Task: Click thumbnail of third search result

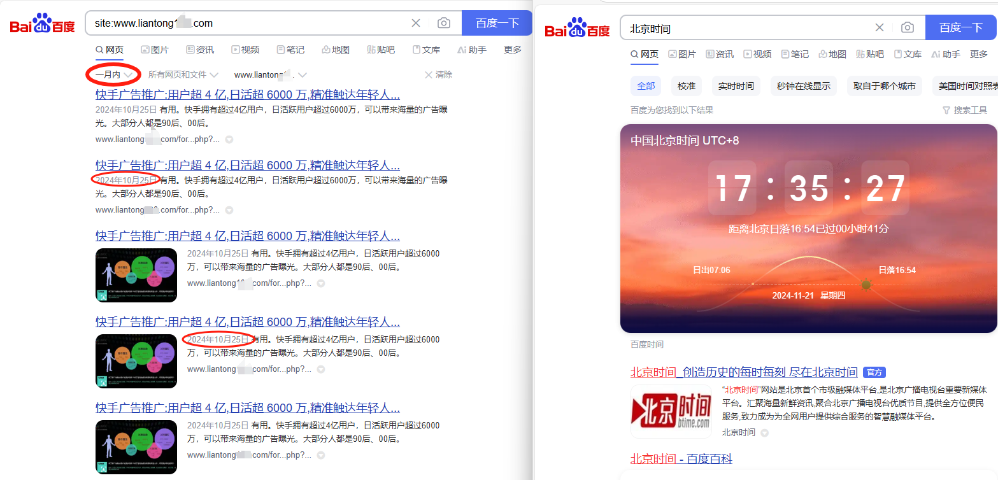Action: (x=136, y=275)
